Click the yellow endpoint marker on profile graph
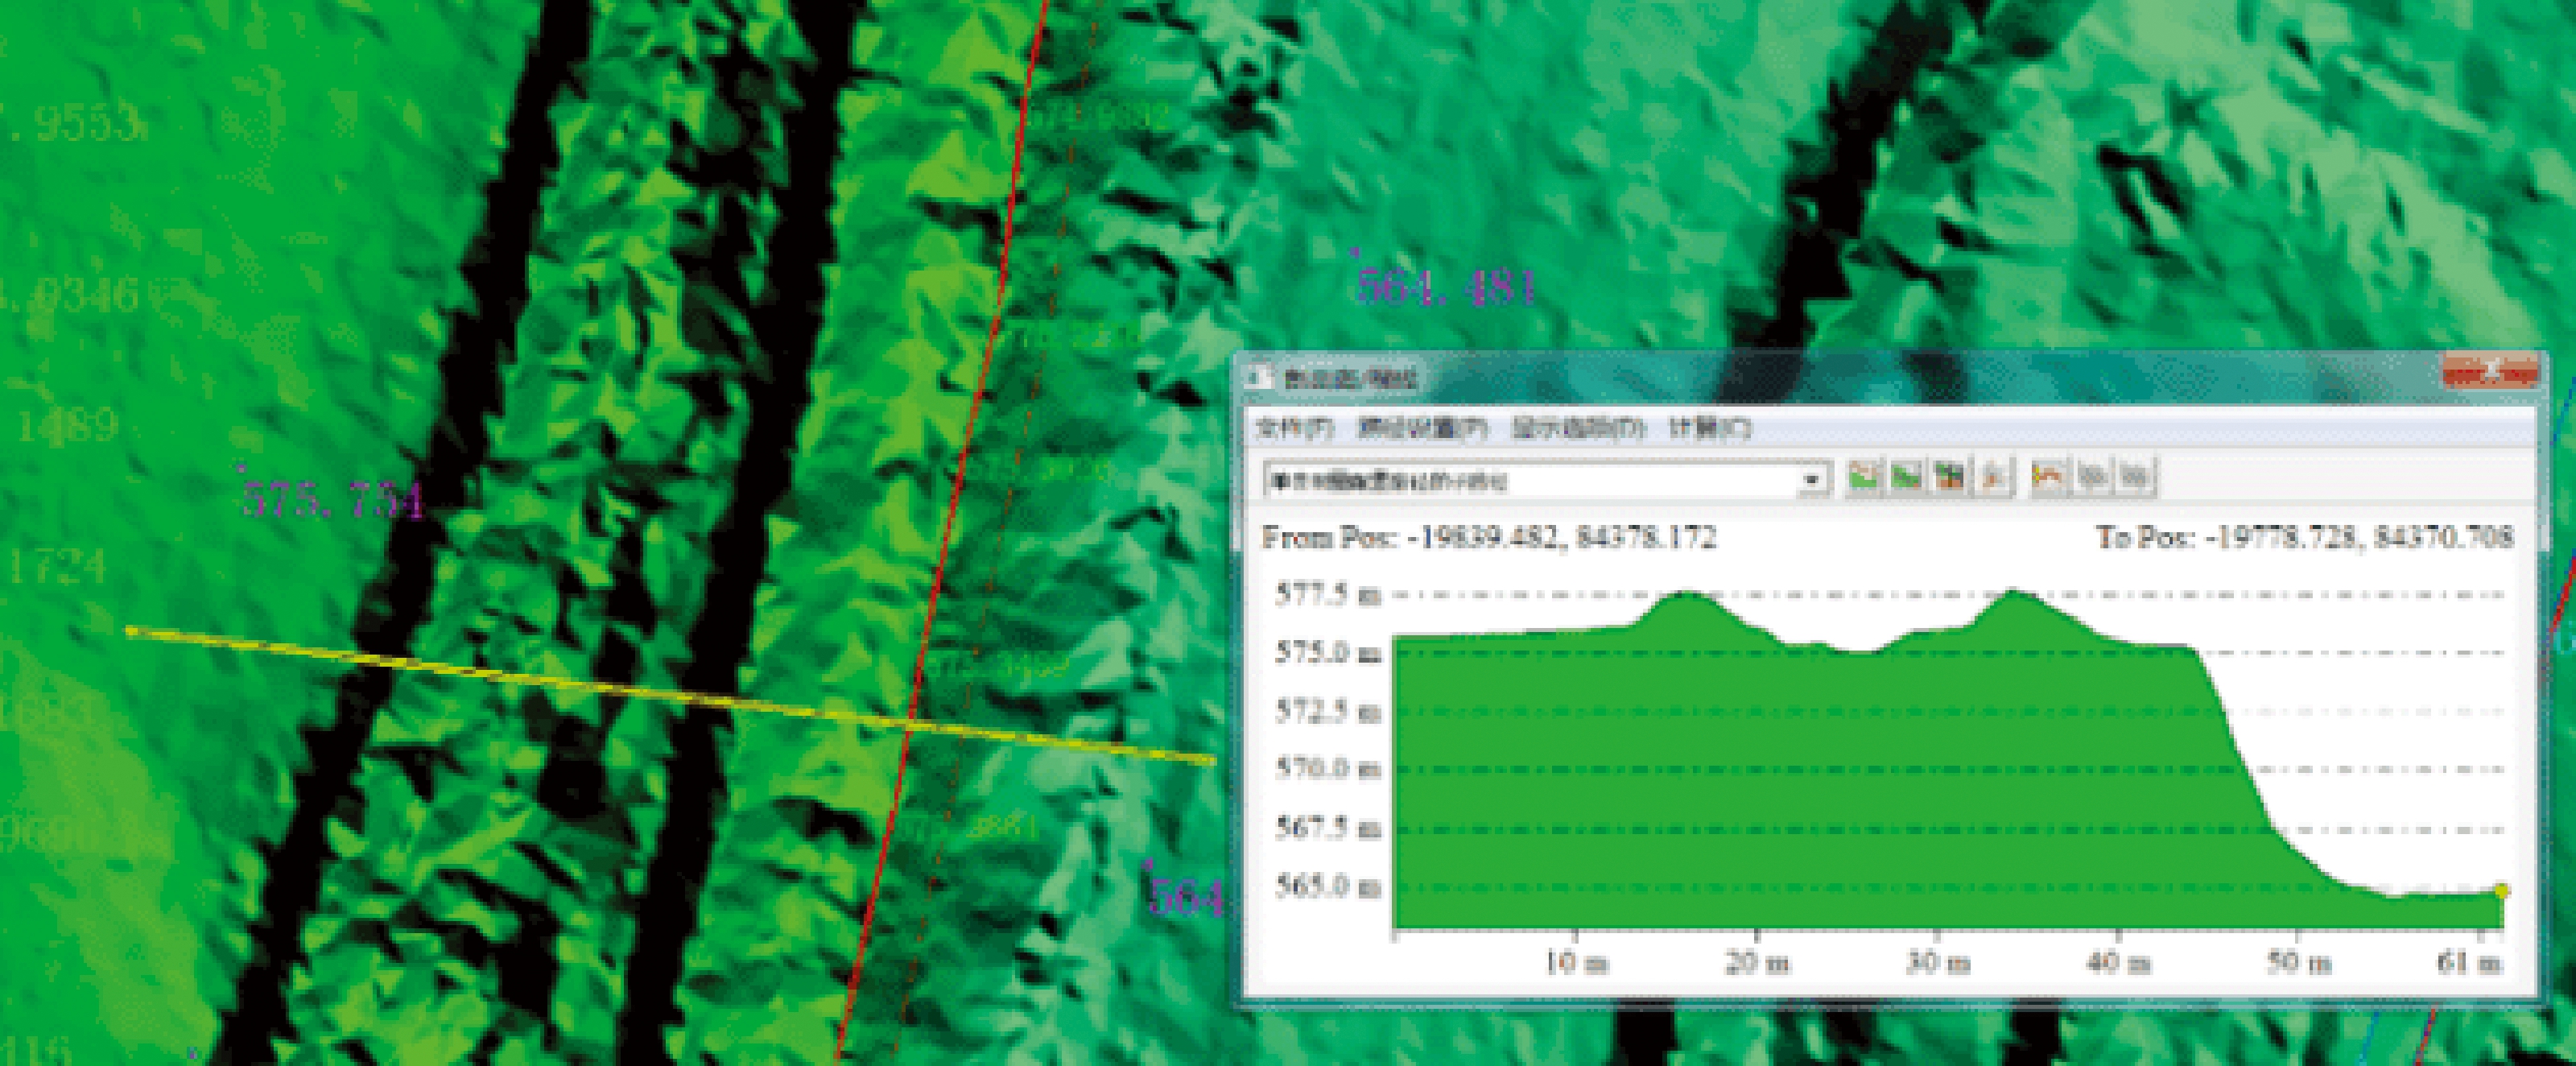This screenshot has height=1066, width=2576. 2501,891
